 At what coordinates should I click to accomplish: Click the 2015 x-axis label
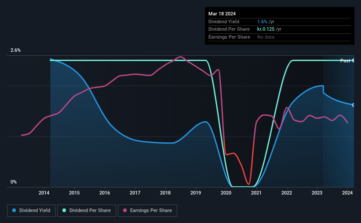pyautogui.click(x=74, y=193)
